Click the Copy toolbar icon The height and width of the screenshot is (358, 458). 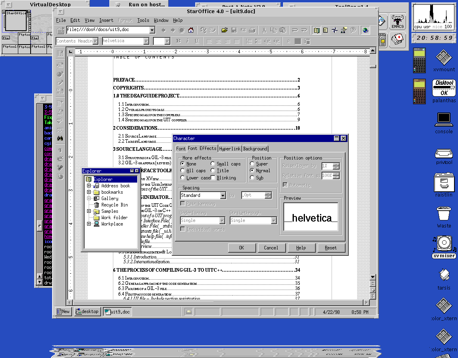[x=274, y=30]
